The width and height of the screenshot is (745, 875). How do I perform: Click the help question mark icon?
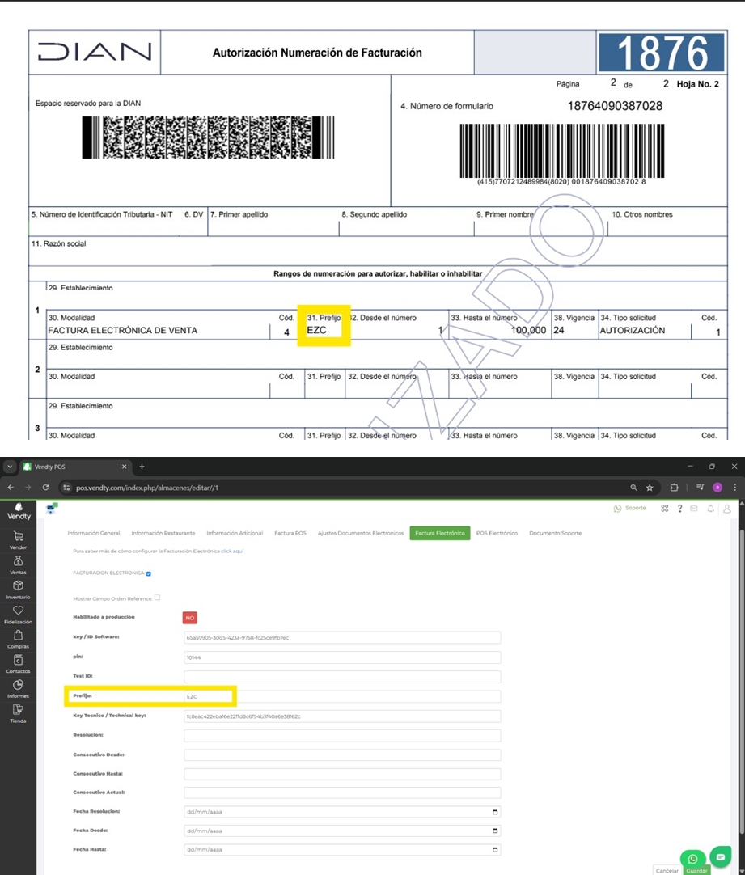click(679, 509)
